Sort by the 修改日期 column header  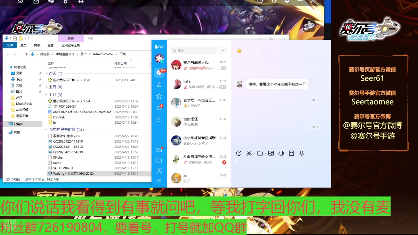click(120, 63)
